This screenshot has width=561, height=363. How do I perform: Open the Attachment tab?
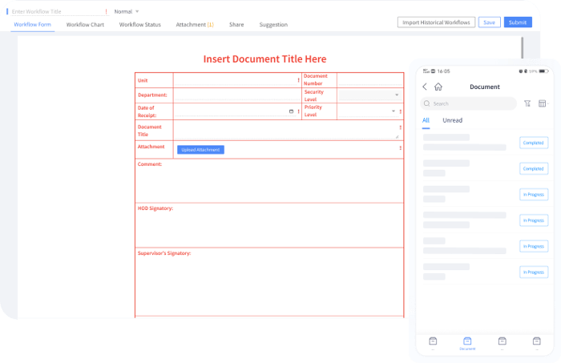[x=195, y=24]
